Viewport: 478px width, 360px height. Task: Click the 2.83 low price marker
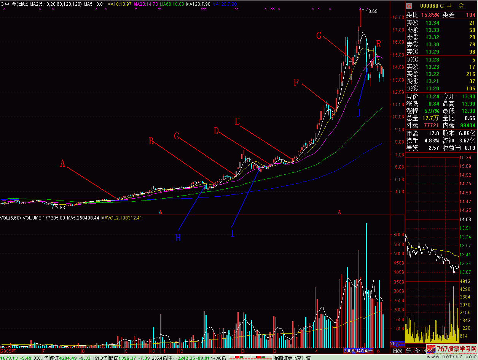coord(60,208)
